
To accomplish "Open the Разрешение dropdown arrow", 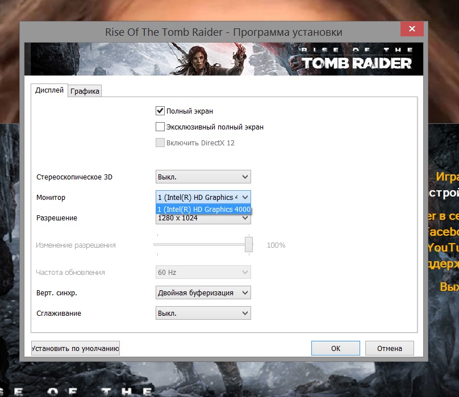I will (x=245, y=218).
